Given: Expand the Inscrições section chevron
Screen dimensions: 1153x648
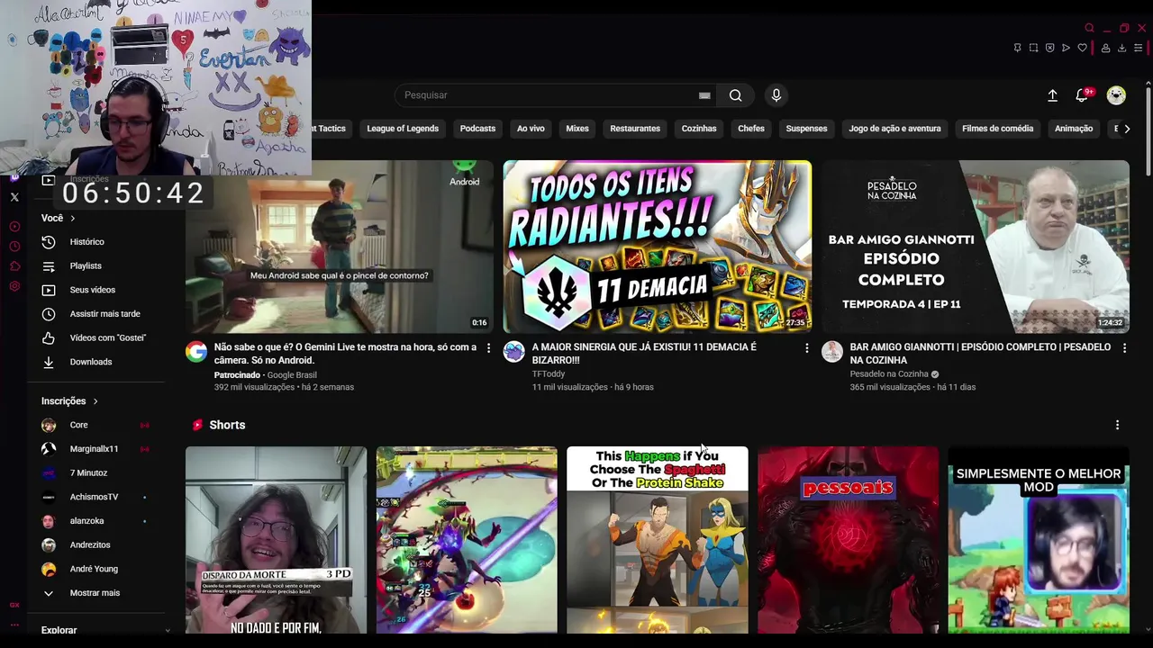Looking at the screenshot, I should coord(95,401).
